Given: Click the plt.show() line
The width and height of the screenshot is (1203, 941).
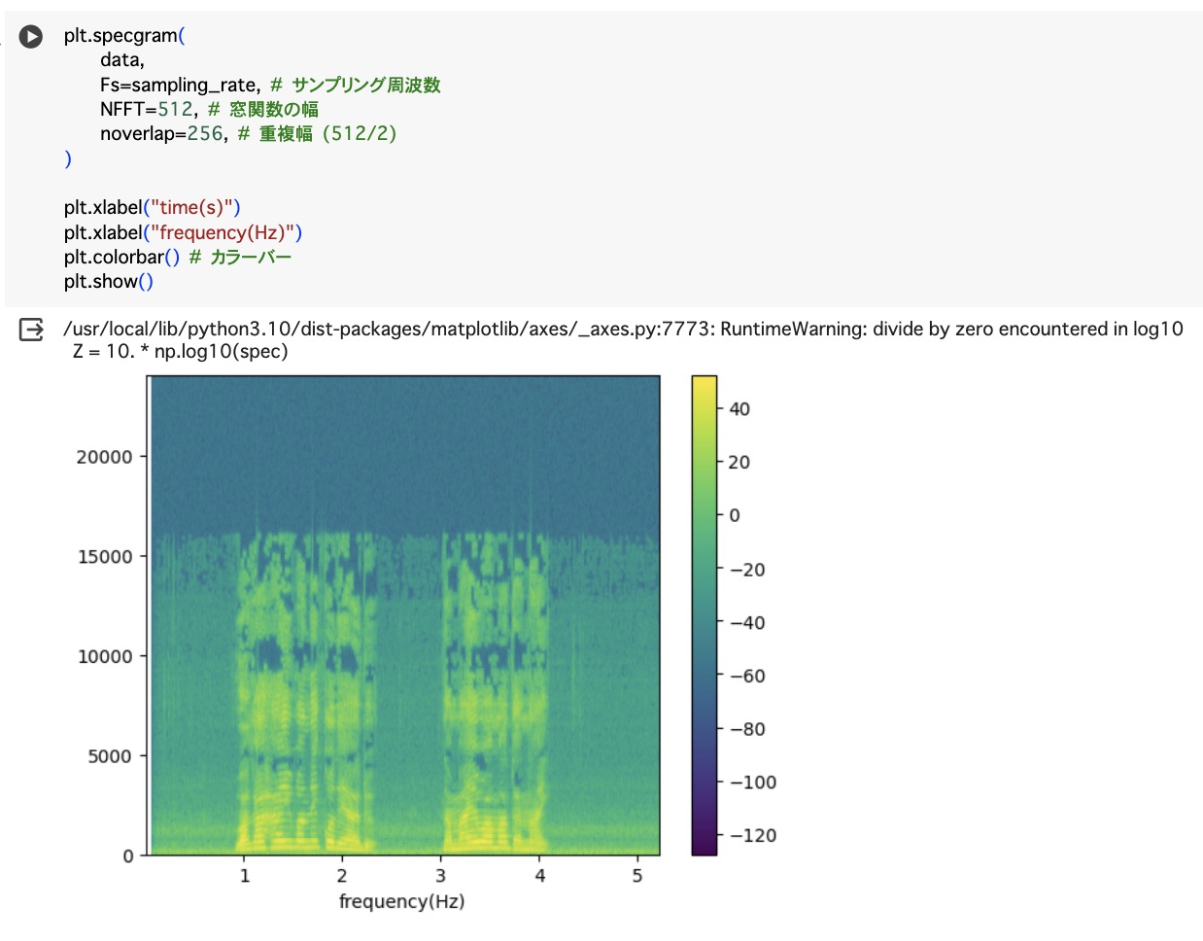Looking at the screenshot, I should coord(108,282).
